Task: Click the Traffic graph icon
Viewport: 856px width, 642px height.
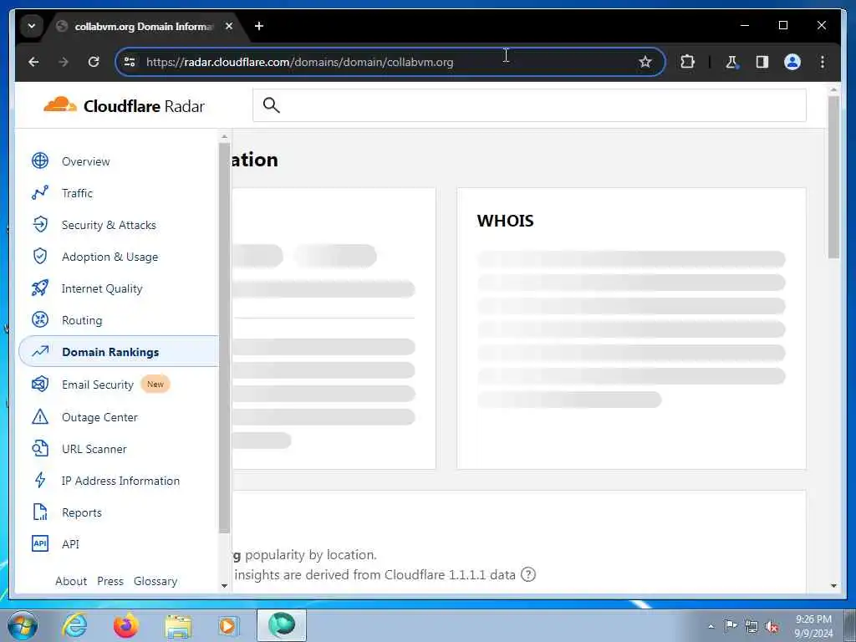Action: click(x=40, y=193)
